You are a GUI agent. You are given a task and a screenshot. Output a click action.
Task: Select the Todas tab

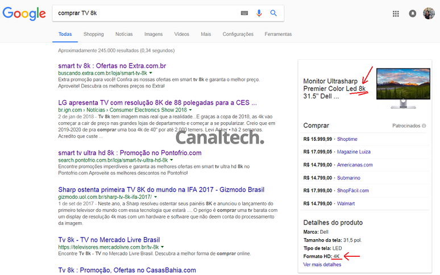pos(65,34)
